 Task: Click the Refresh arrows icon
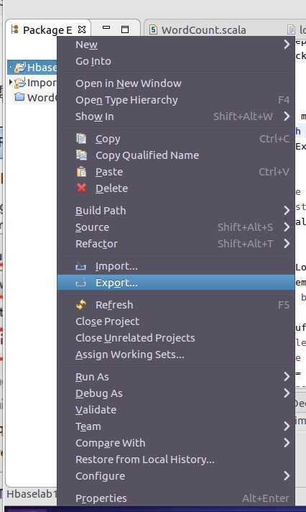click(x=81, y=305)
